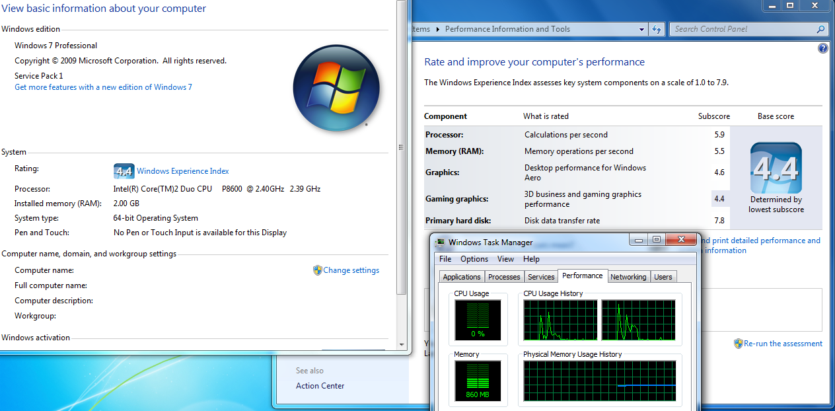Click the System window vertical scrollbar
The image size is (835, 411).
click(401, 147)
